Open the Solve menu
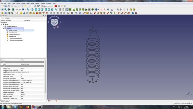Image resolution: width=193 pixels, height=109 pixels. click(x=32, y=3)
